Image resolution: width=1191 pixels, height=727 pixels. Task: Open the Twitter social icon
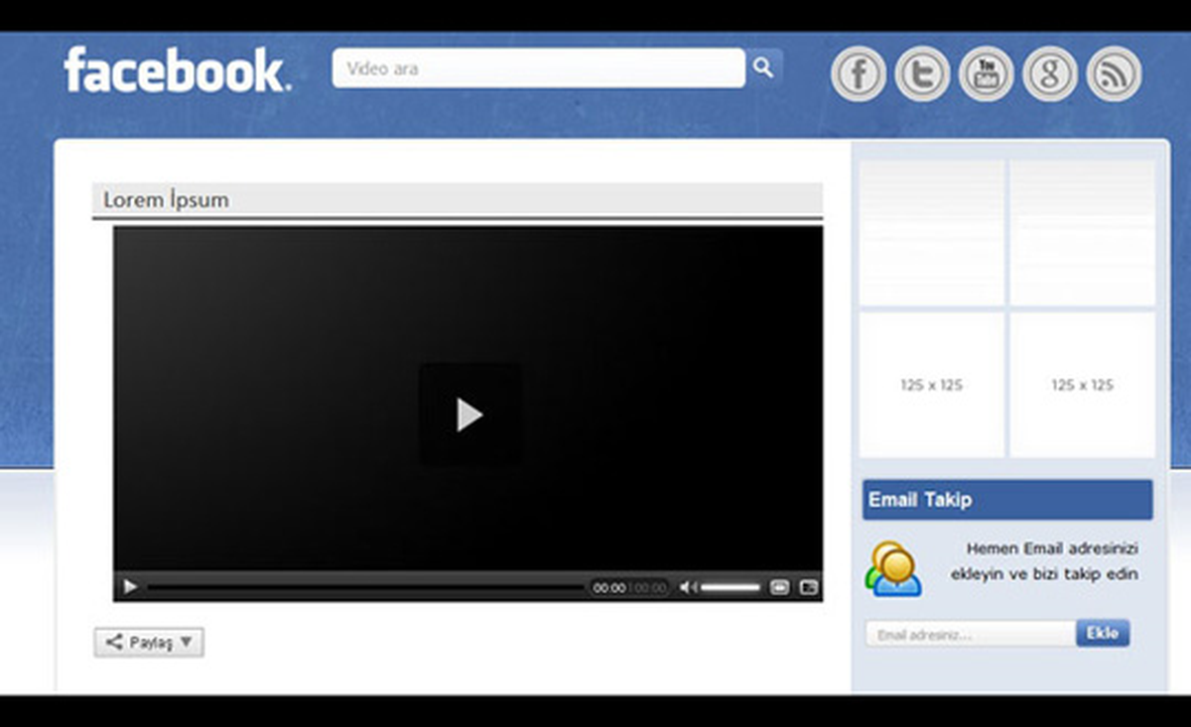[x=922, y=74]
